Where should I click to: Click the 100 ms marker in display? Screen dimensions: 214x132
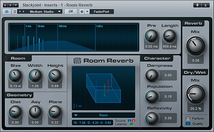(x=63, y=26)
